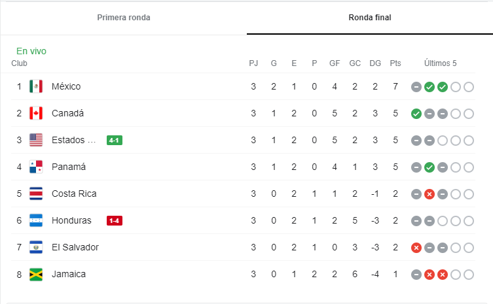Image resolution: width=493 pixels, height=304 pixels.
Task: Click Canadá's first green win result icon
Action: tap(416, 114)
